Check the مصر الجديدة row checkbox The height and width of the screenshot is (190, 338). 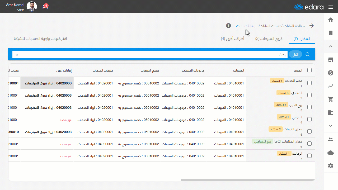[309, 83]
